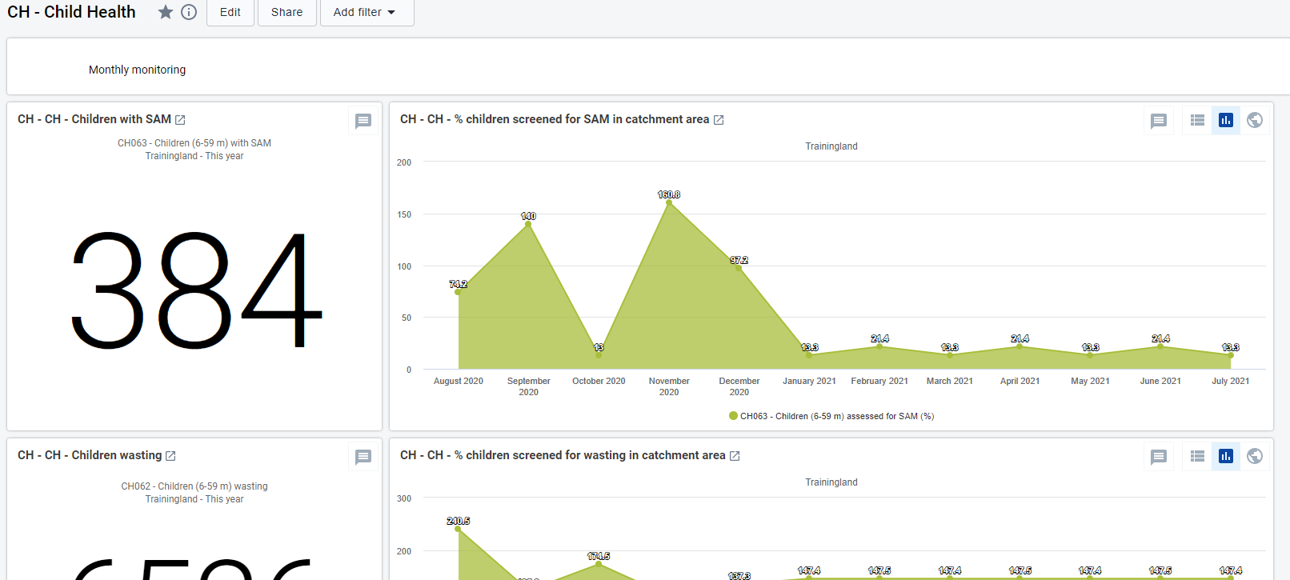Show dashboard info via the info icon
The width and height of the screenshot is (1290, 580).
[x=189, y=12]
